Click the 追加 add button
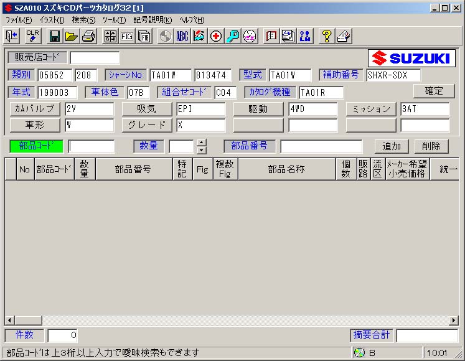Viewport: 465px width, 361px height. 392,146
